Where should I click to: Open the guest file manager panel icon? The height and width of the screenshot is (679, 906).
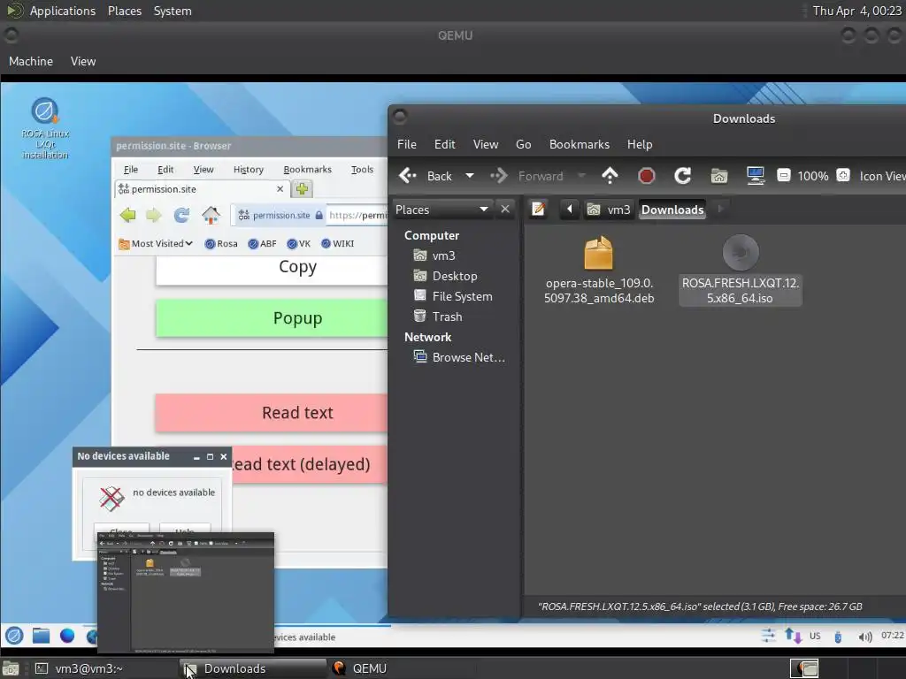click(x=41, y=636)
